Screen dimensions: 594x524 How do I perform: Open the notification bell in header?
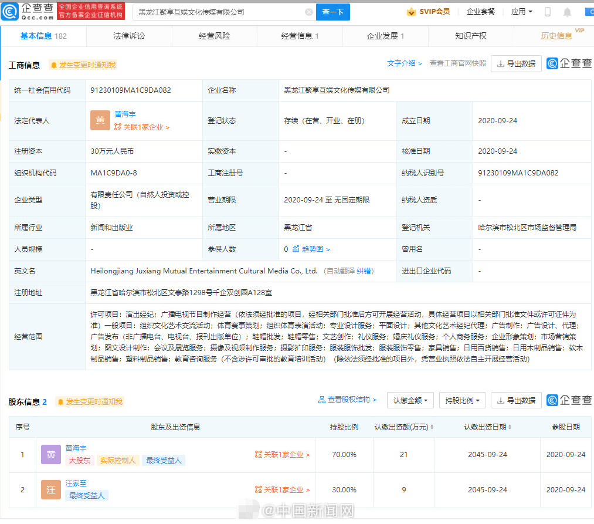567,12
